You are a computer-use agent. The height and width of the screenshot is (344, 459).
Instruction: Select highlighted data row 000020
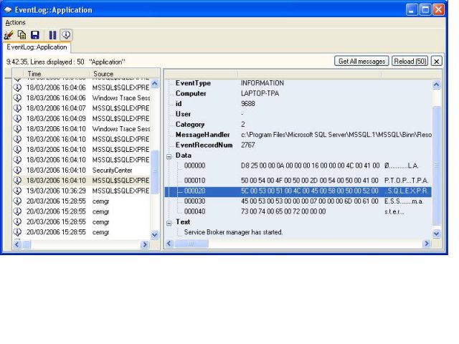pos(298,191)
